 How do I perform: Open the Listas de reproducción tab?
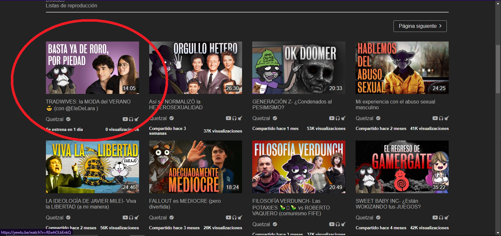pos(71,5)
